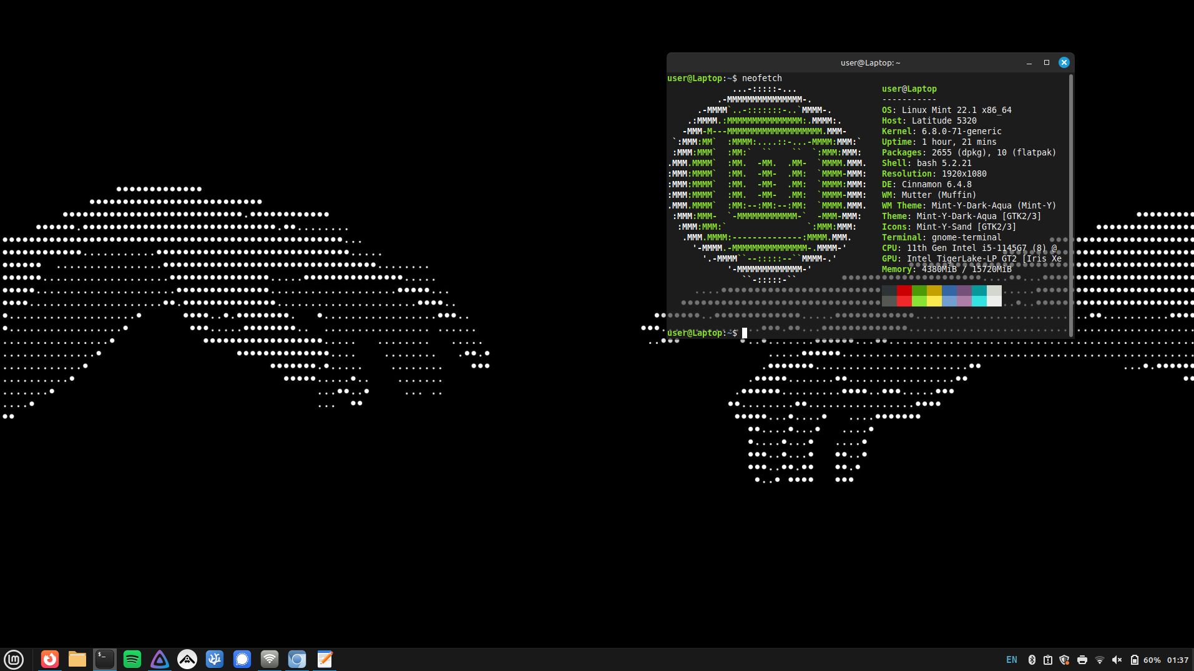Click the 'Memory: 4380MiB / 15720MiB' line

947,269
